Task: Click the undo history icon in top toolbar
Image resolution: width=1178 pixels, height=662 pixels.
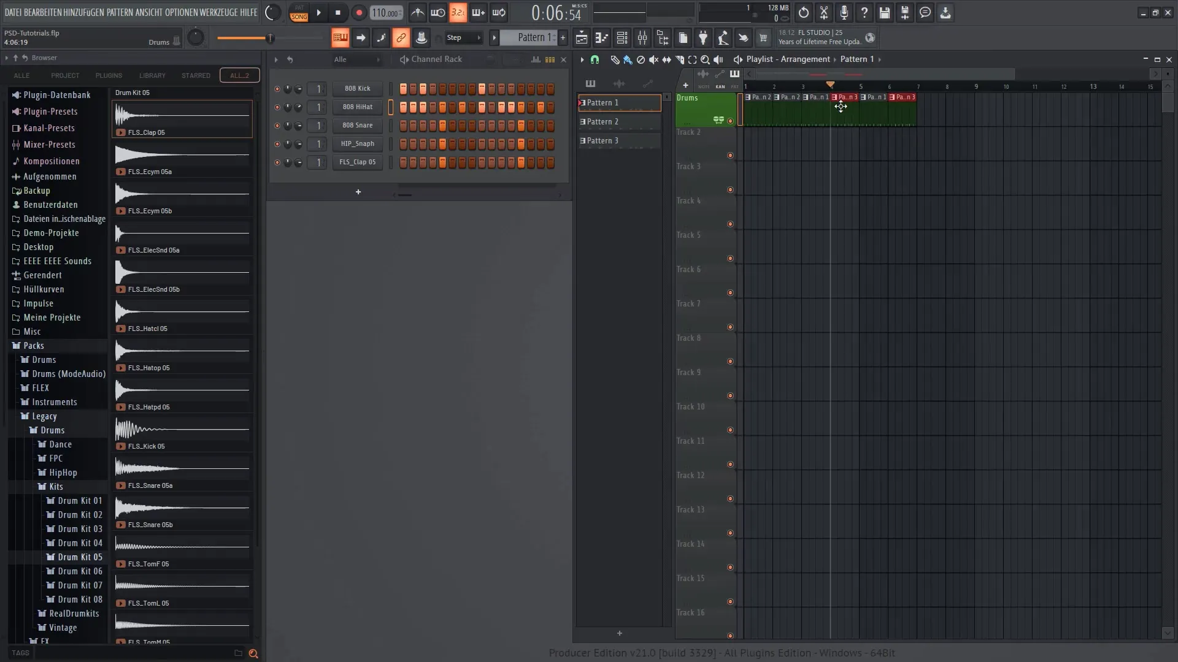Action: [x=804, y=12]
